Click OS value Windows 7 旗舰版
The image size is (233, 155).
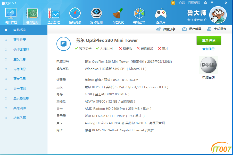[115, 69]
